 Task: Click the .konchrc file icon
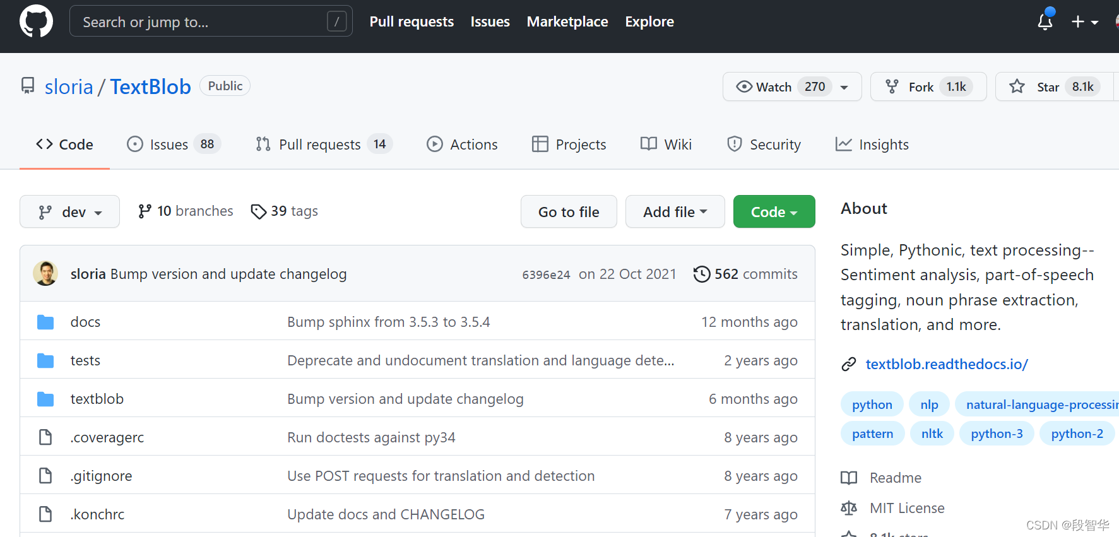coord(45,514)
